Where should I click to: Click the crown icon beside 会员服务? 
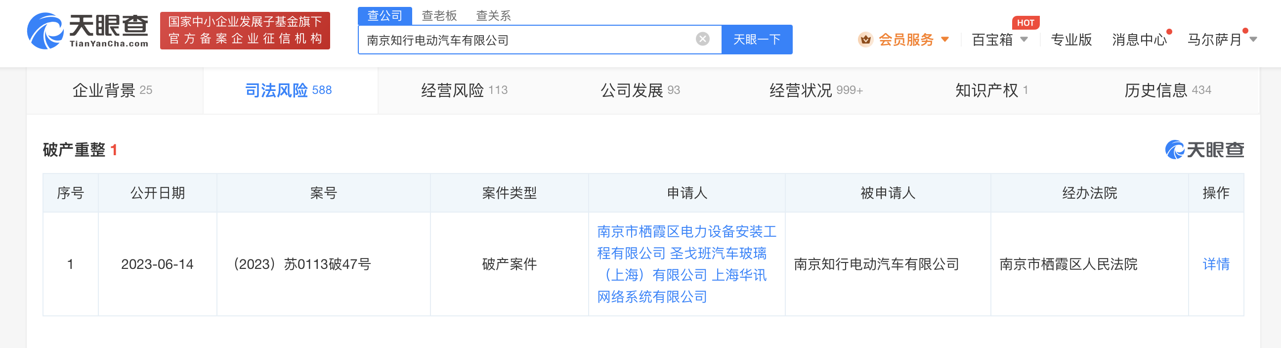click(865, 40)
